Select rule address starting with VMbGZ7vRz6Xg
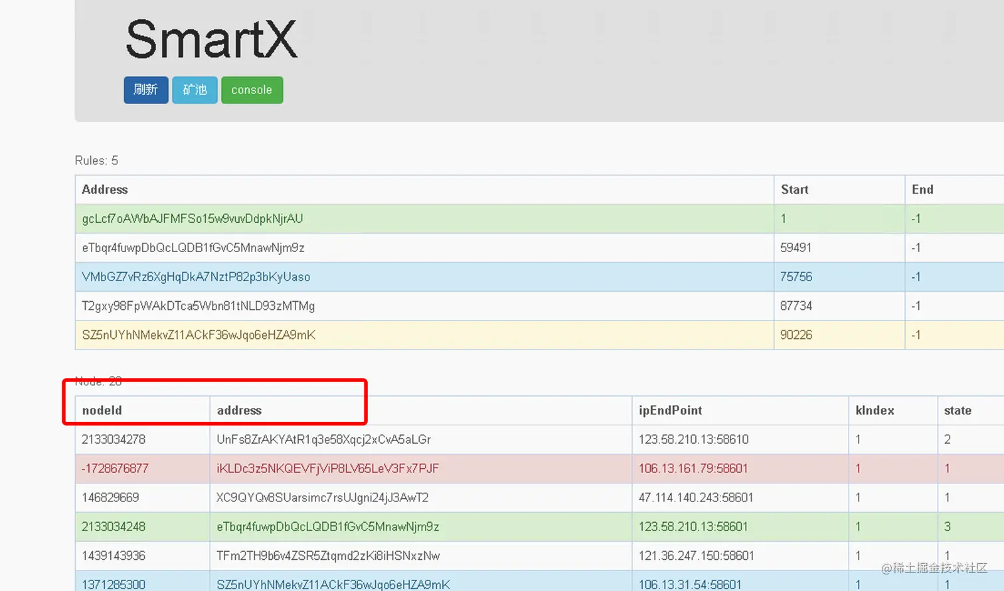This screenshot has width=1004, height=591. click(196, 277)
